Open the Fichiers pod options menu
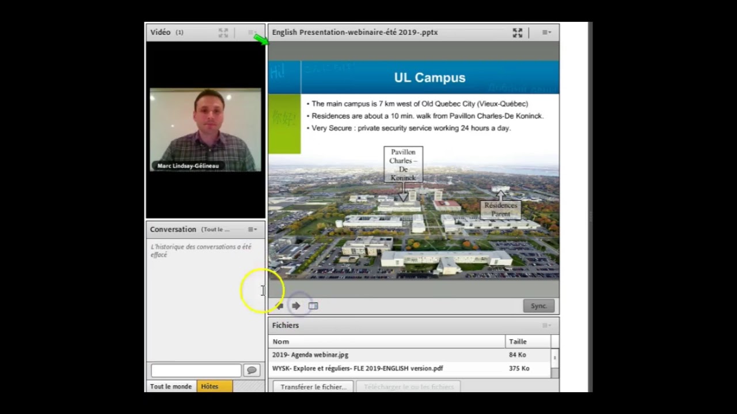The height and width of the screenshot is (414, 737). tap(546, 325)
